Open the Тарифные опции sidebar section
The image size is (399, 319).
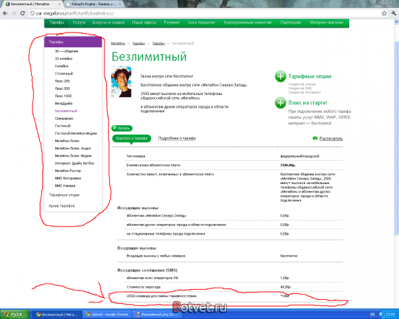(64, 195)
